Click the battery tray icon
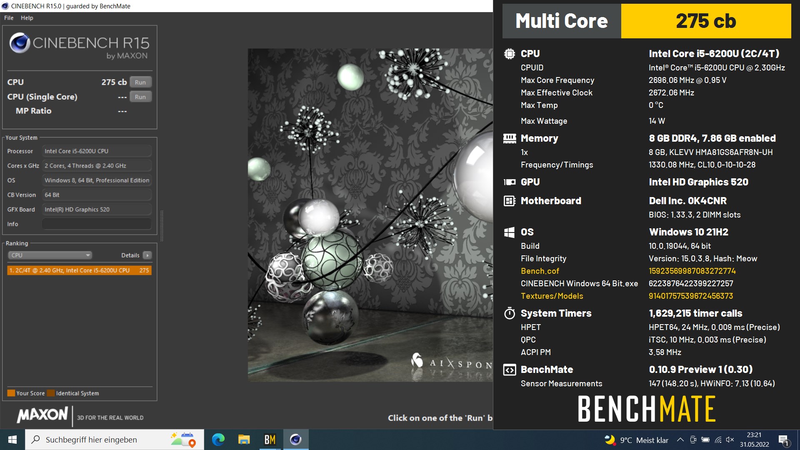This screenshot has width=800, height=450. pyautogui.click(x=705, y=440)
